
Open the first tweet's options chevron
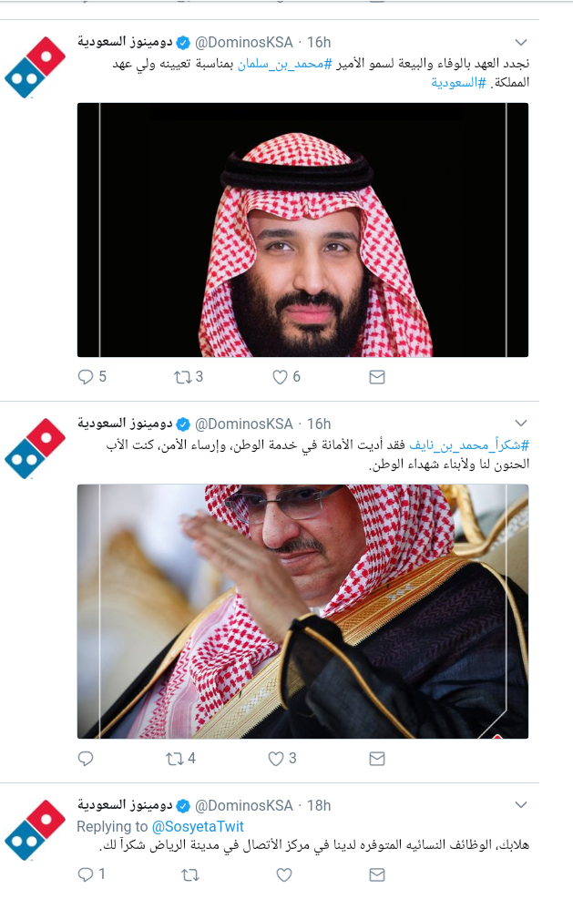coord(521,42)
